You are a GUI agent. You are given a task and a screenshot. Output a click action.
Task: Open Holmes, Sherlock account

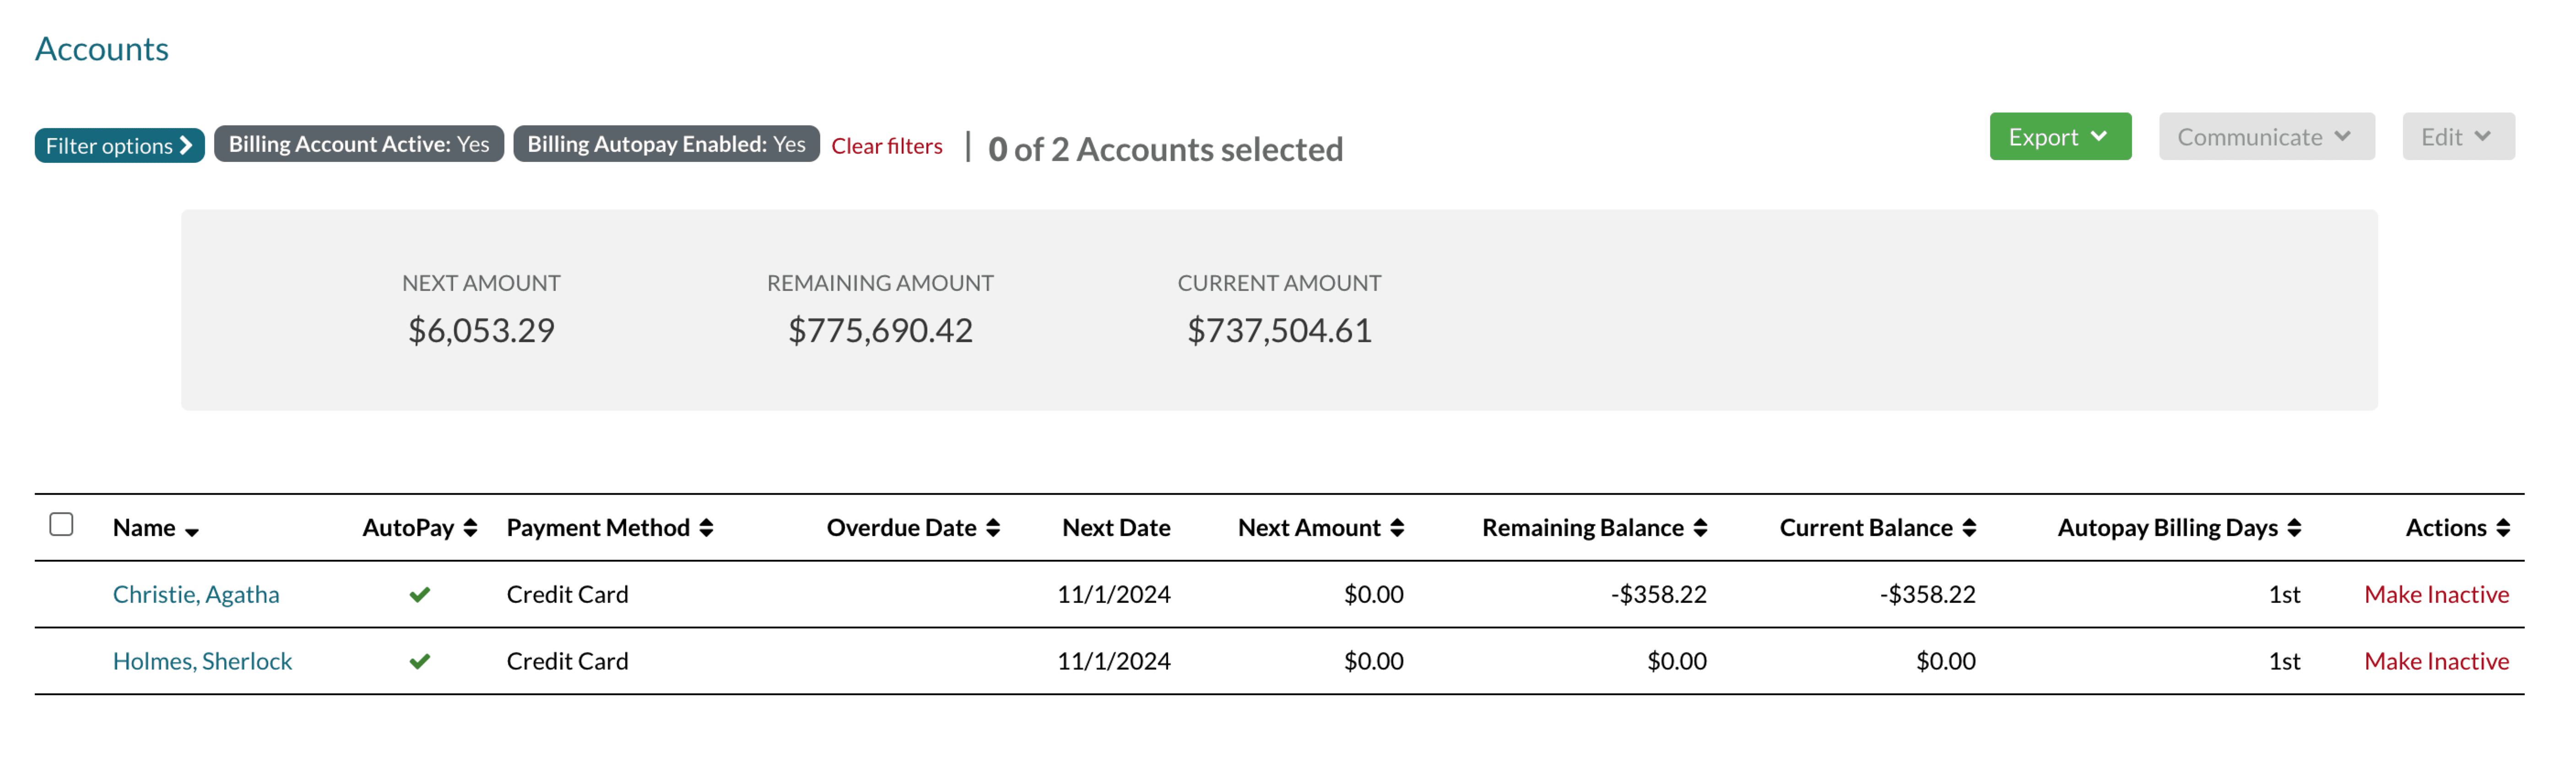pyautogui.click(x=202, y=661)
